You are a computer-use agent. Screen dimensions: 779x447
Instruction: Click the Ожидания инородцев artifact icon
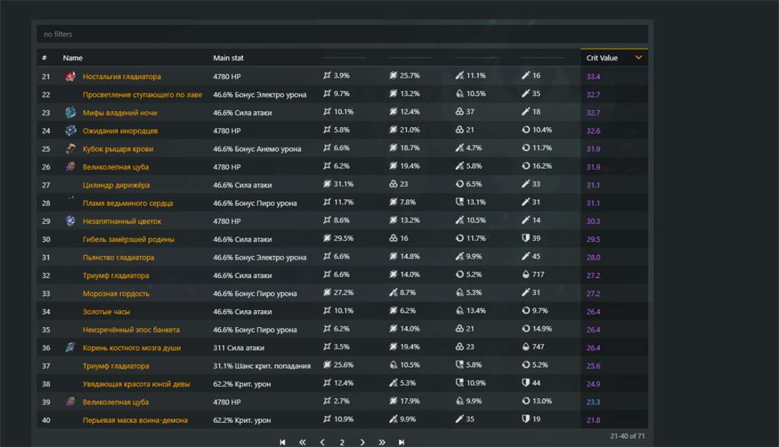point(70,131)
